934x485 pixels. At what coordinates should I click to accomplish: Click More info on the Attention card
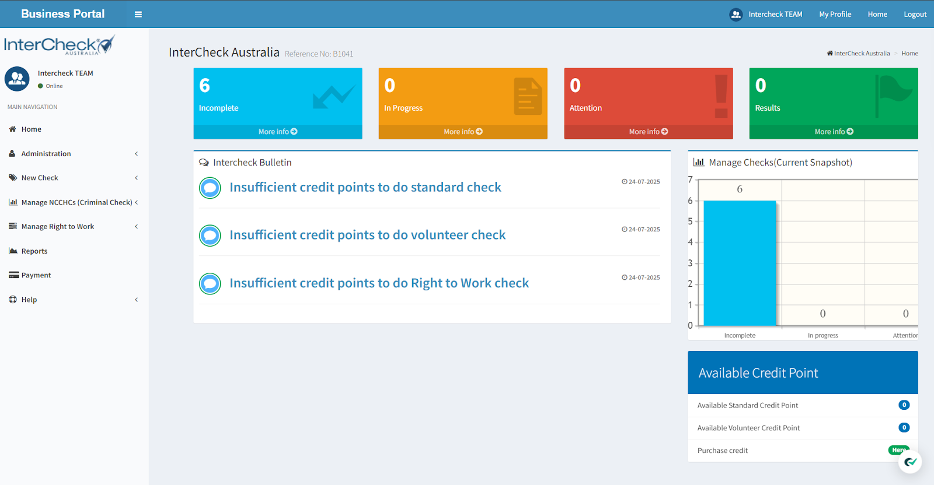pos(649,132)
